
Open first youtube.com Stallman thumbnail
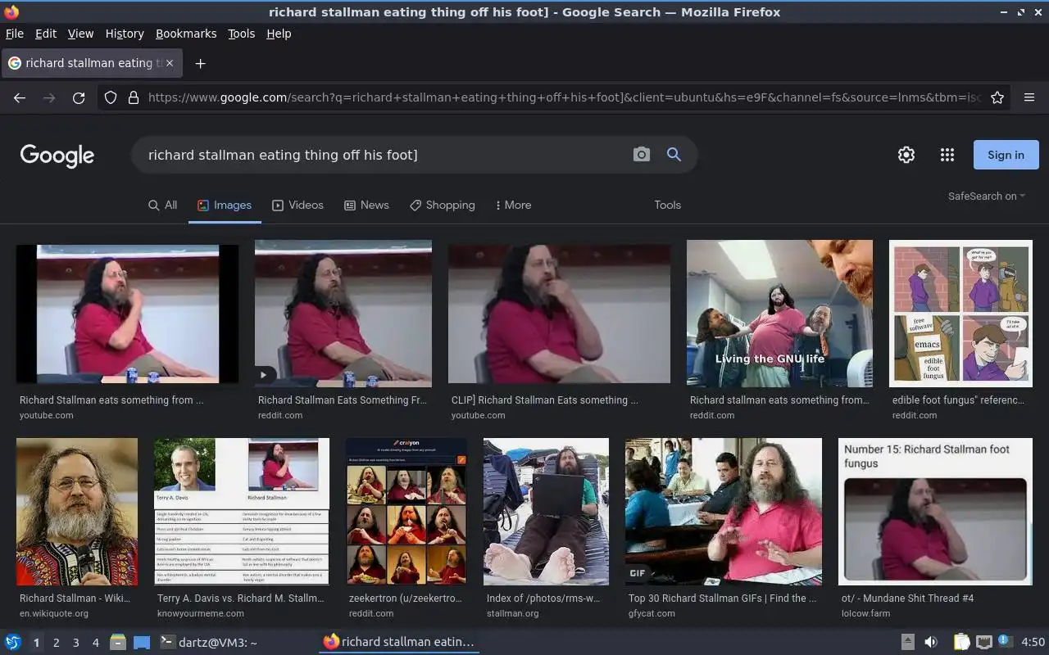point(127,314)
